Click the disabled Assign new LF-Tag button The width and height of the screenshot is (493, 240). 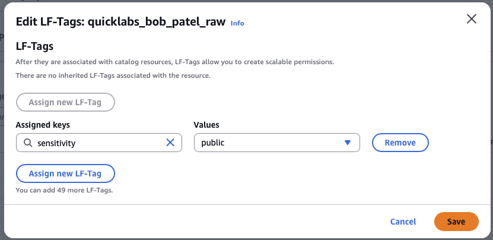(65, 102)
